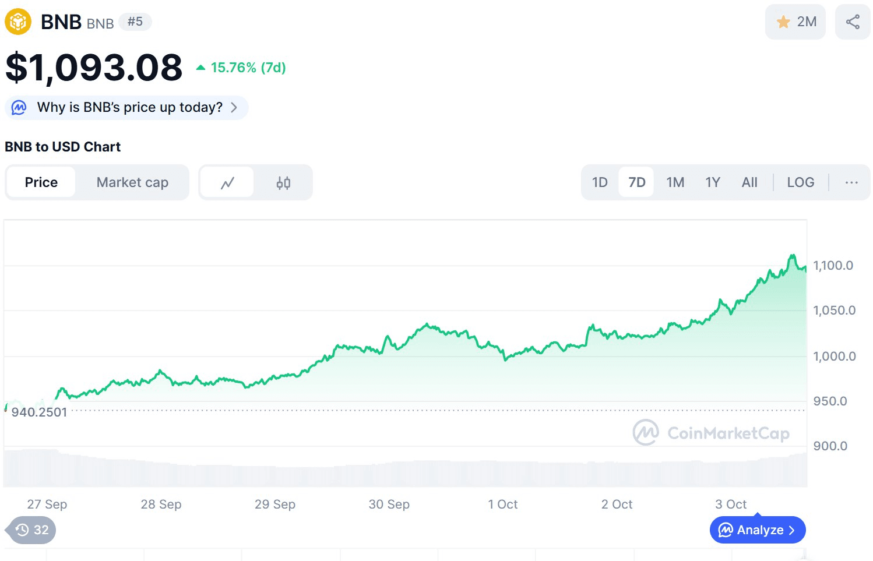Open the Analyze button arrow
The width and height of the screenshot is (873, 561).
pos(791,530)
